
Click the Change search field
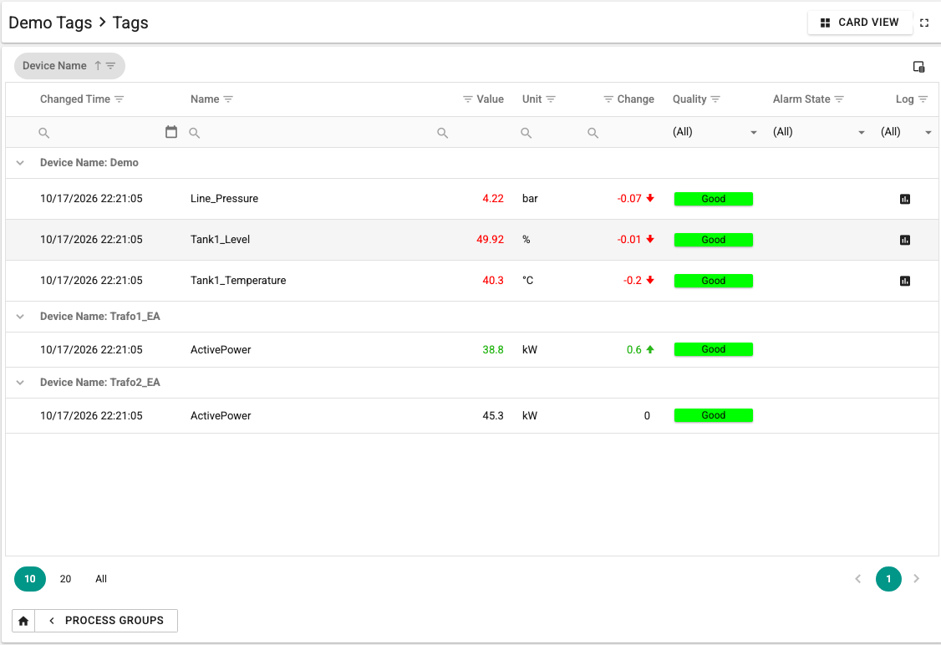pos(623,133)
